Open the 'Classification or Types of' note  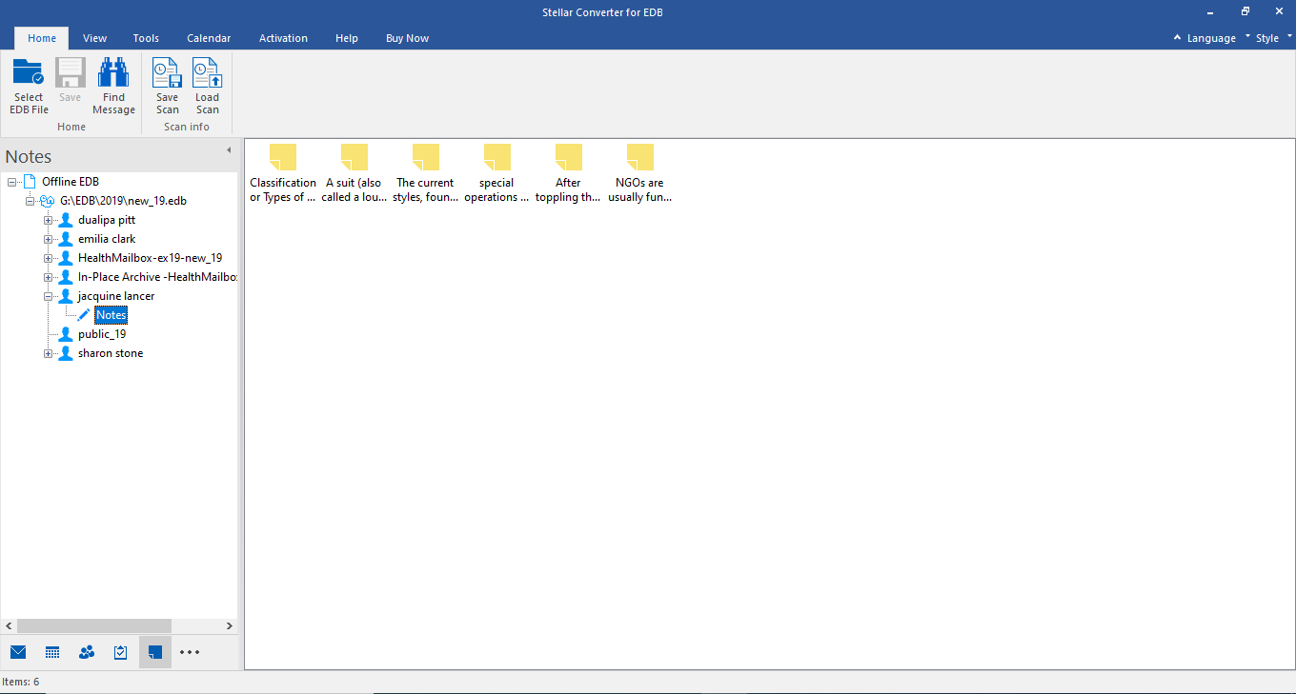tap(283, 173)
